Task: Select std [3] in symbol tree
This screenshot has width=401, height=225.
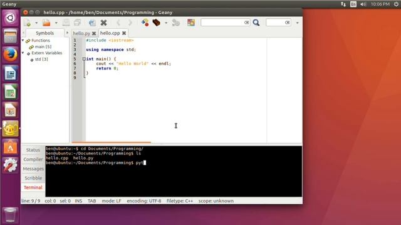Action: coord(41,59)
